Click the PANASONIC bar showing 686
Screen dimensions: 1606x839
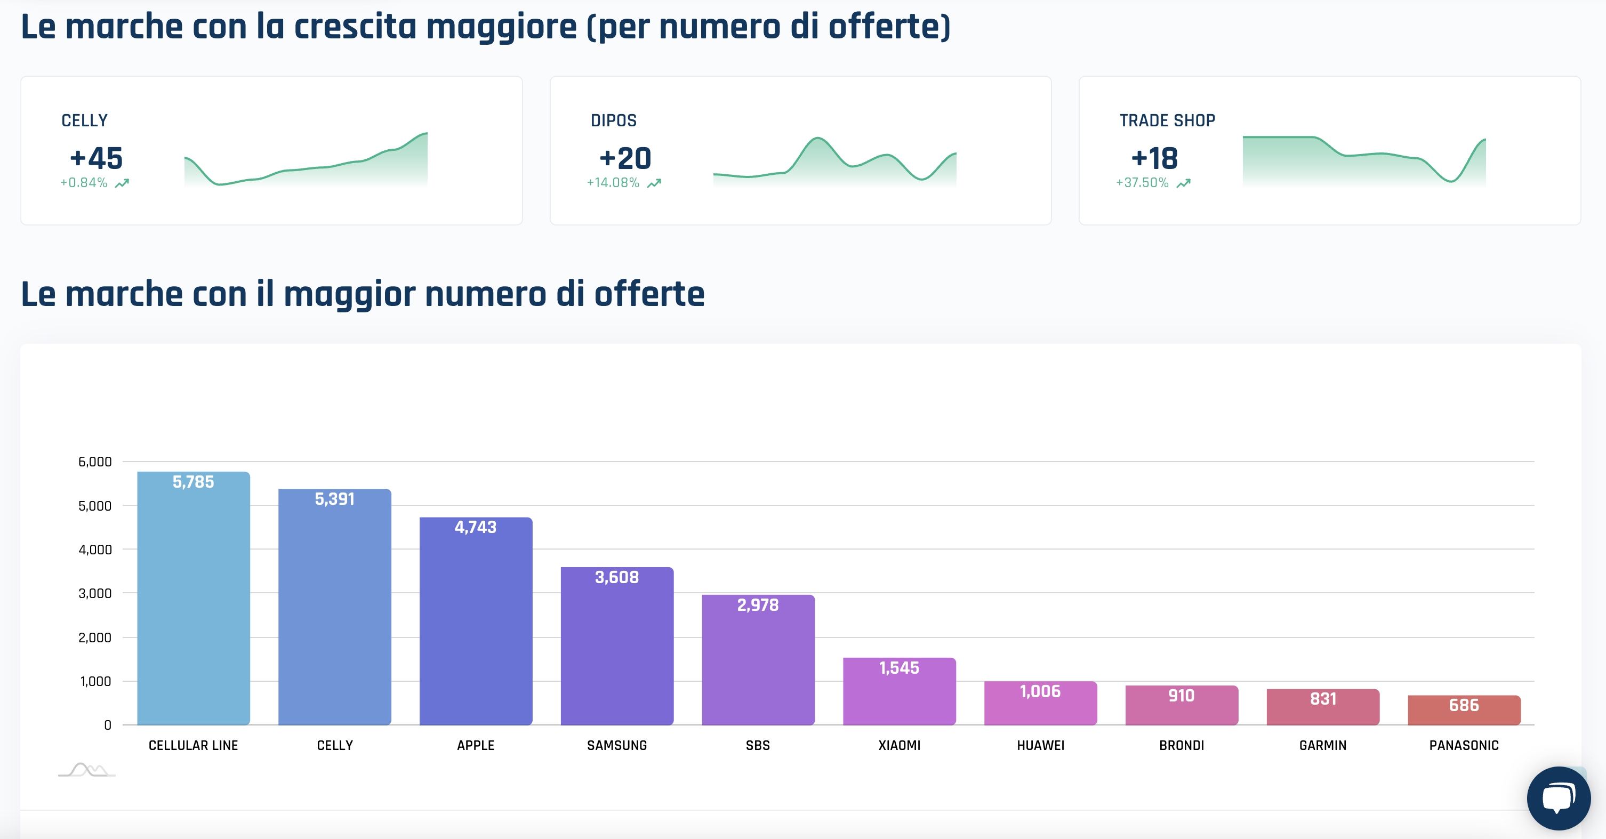tap(1464, 711)
